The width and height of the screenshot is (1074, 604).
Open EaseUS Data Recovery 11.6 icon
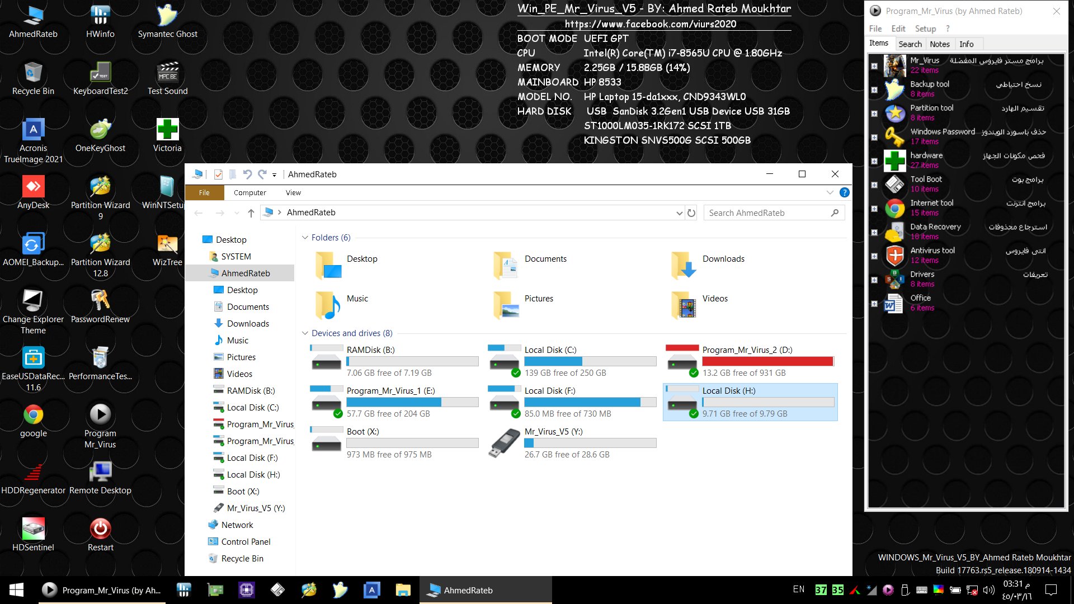click(x=33, y=369)
